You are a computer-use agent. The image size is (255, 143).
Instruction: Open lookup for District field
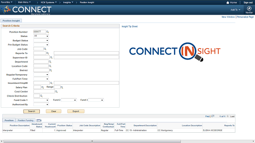pos(51,70)
